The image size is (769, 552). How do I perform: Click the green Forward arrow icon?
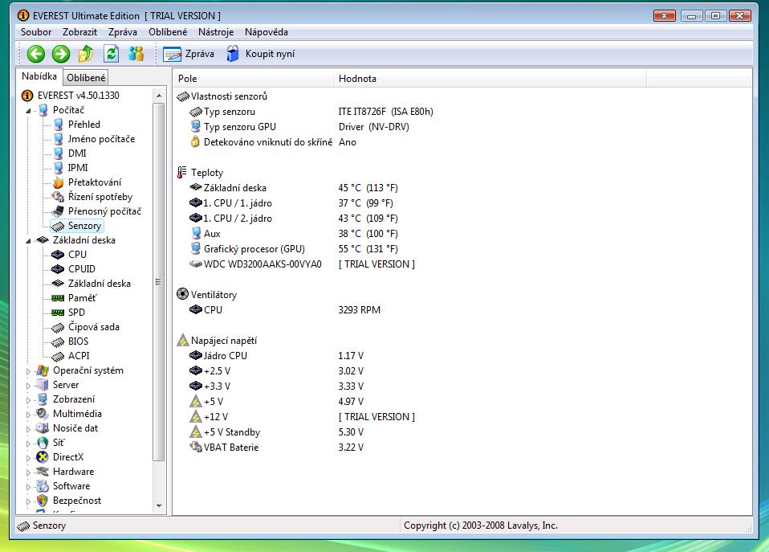tap(61, 54)
